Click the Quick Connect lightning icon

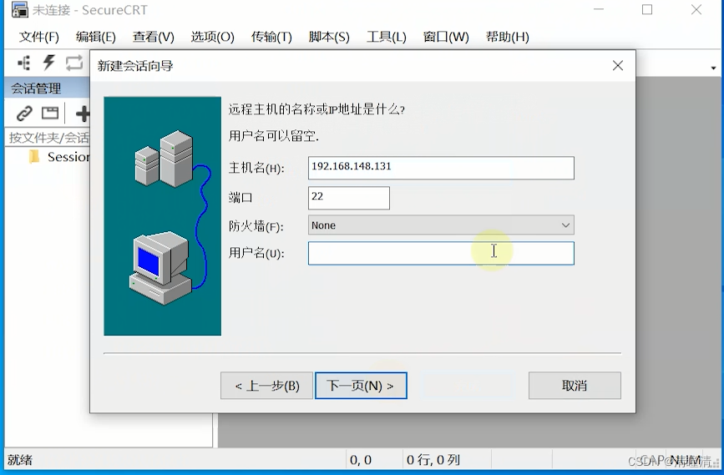(49, 63)
